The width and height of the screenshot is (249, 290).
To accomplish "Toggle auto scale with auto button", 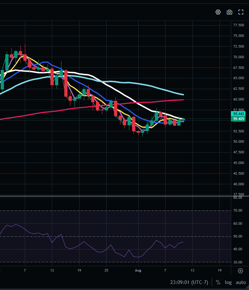I will point(241,283).
